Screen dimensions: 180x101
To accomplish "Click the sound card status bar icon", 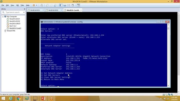I will [172, 95].
